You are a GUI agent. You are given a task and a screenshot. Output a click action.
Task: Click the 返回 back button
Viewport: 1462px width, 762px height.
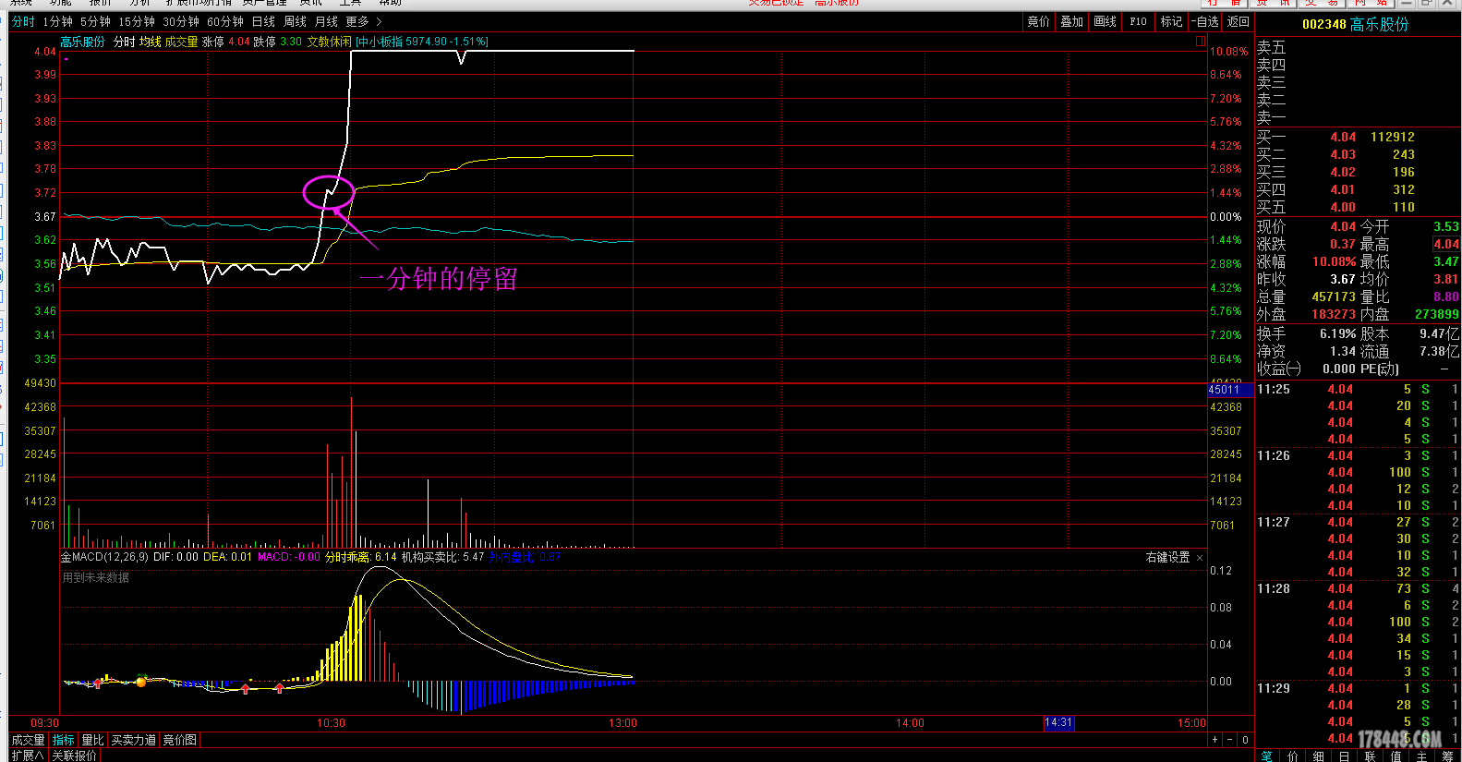pos(1238,21)
